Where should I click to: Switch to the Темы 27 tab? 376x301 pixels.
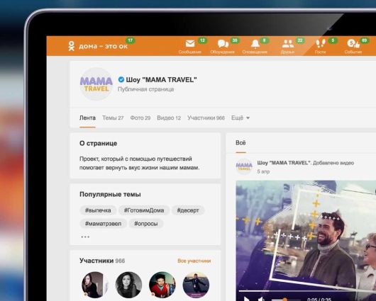113,118
